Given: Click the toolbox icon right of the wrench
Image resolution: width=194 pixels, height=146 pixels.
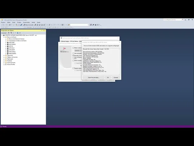Looking at the screenshot, I should point(95,25).
